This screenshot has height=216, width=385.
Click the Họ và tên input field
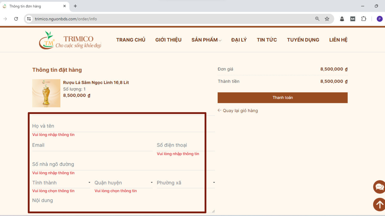[123, 126]
